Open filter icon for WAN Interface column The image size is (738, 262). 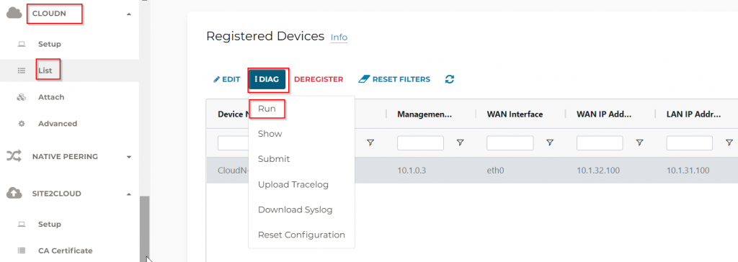549,143
